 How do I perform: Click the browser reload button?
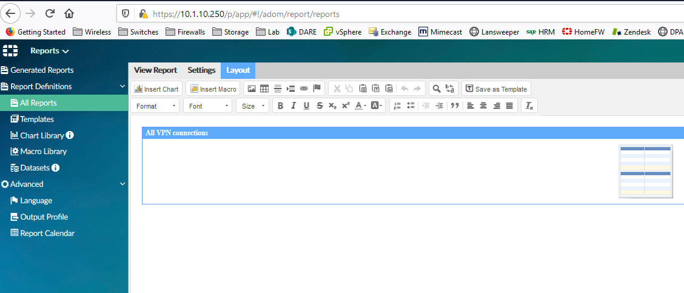coord(50,13)
